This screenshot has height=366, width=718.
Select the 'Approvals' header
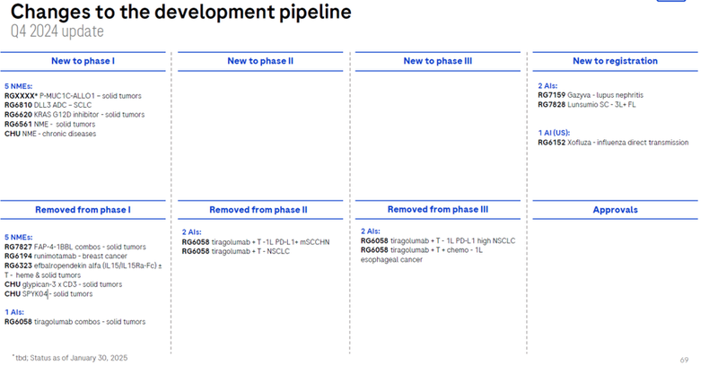coord(615,210)
